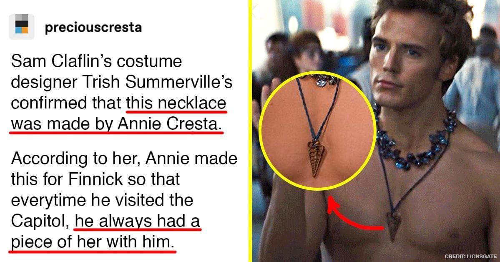The height and width of the screenshot is (262, 500).
Task: Click the underlined "piece of her with him." text
Action: tap(93, 242)
